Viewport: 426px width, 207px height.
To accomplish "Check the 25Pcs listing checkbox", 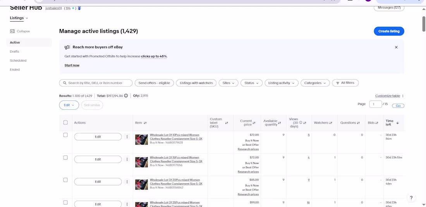I will click(x=65, y=202).
